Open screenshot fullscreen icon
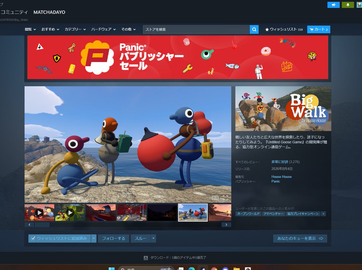The image size is (362, 270). click(x=225, y=198)
